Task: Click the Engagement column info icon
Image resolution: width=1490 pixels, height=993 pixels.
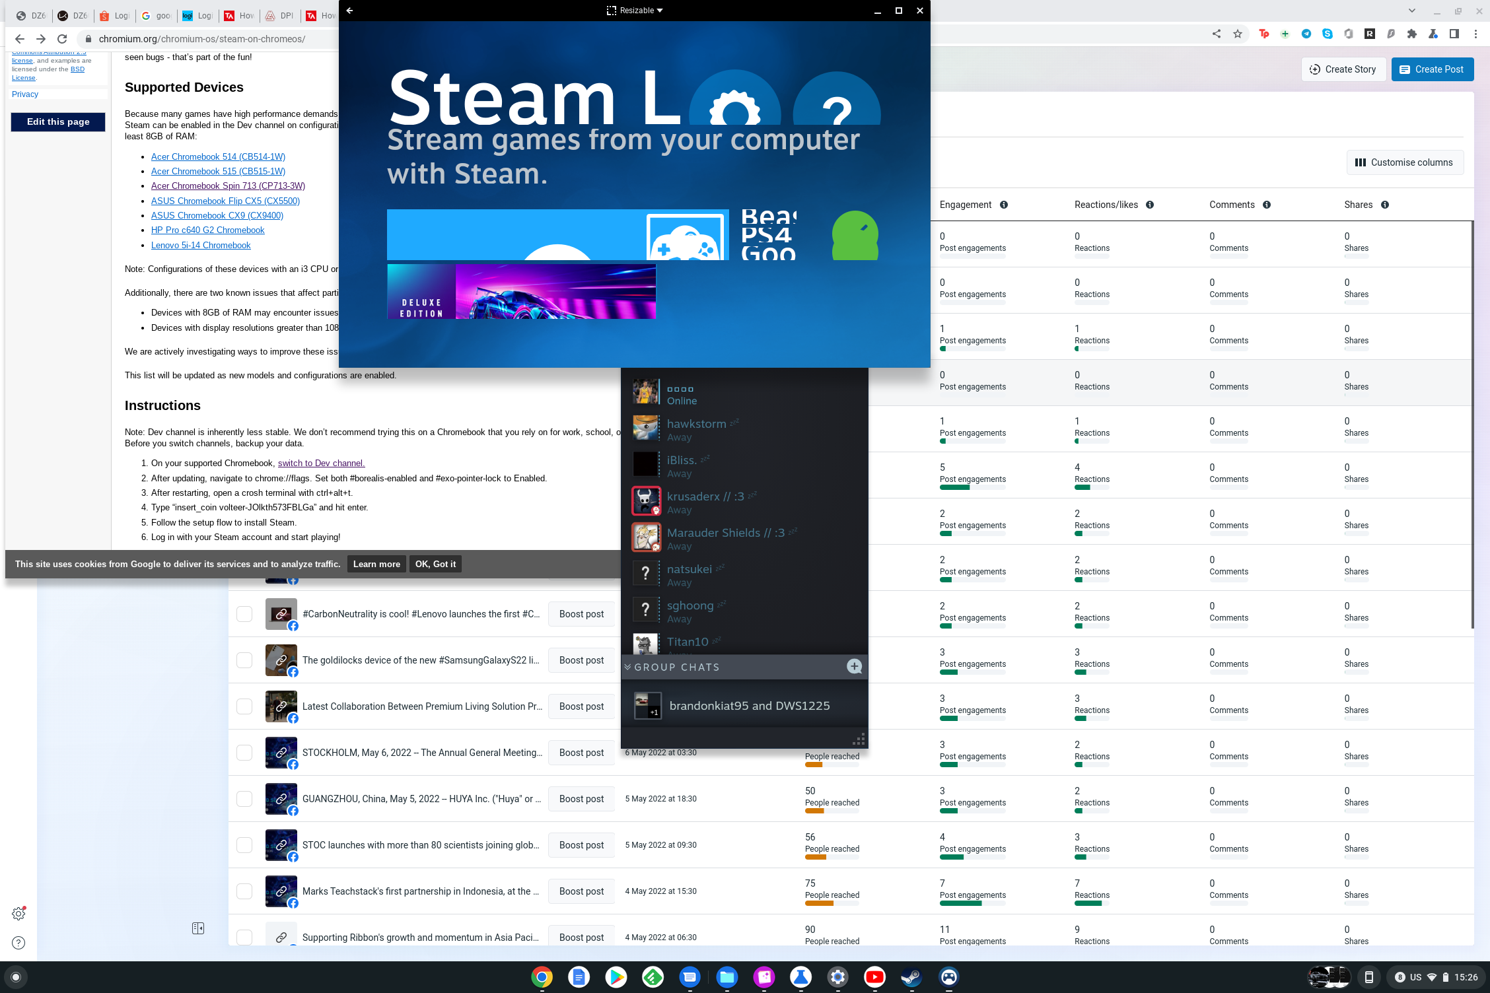Action: (1004, 205)
